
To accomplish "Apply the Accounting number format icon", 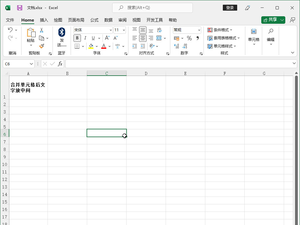I will tap(176, 38).
